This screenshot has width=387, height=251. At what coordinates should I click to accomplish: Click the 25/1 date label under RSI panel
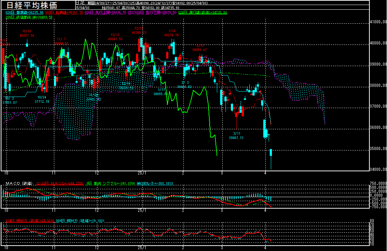(x=142, y=248)
